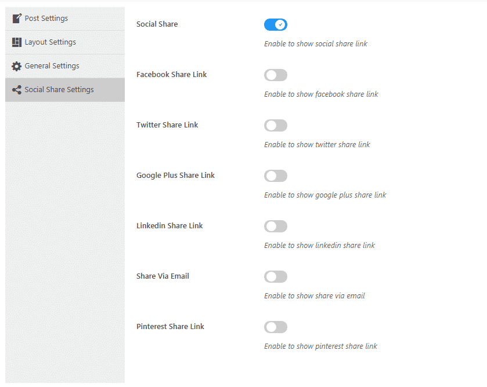Click 'Enable to show social share link' text

[316, 43]
